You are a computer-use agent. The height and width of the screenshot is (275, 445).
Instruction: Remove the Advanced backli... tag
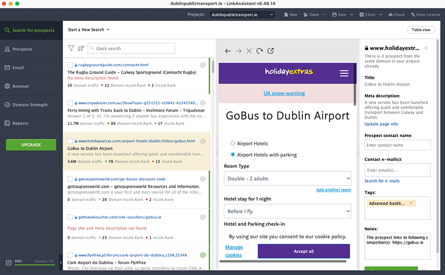[411, 203]
